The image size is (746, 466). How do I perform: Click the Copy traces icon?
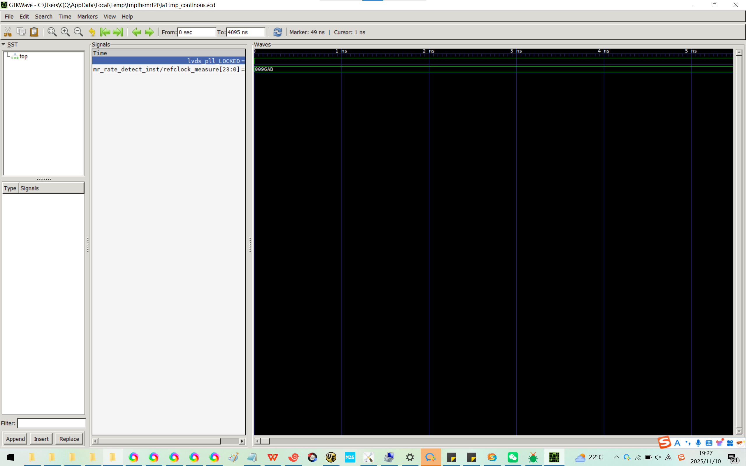[x=21, y=32]
